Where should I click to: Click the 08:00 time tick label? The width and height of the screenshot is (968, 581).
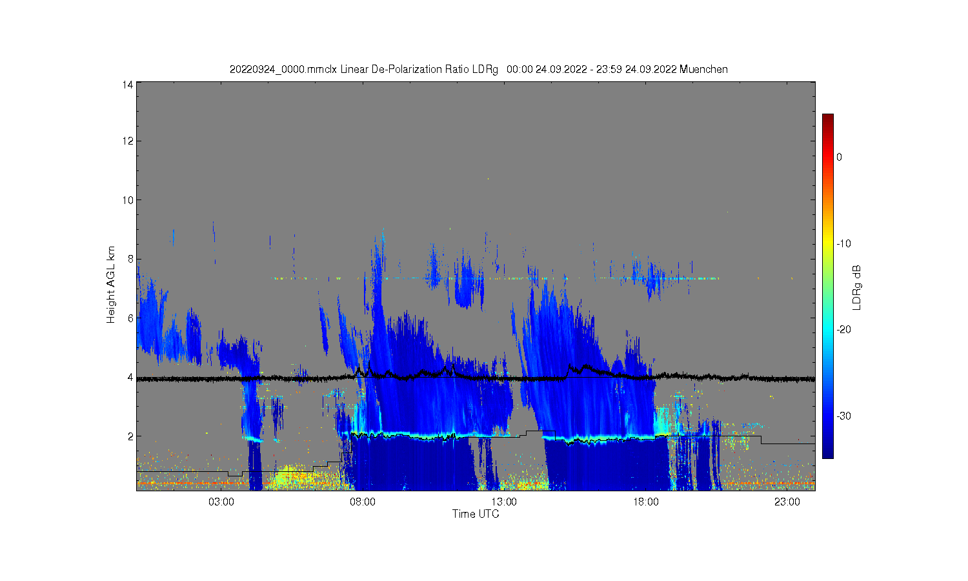click(363, 502)
